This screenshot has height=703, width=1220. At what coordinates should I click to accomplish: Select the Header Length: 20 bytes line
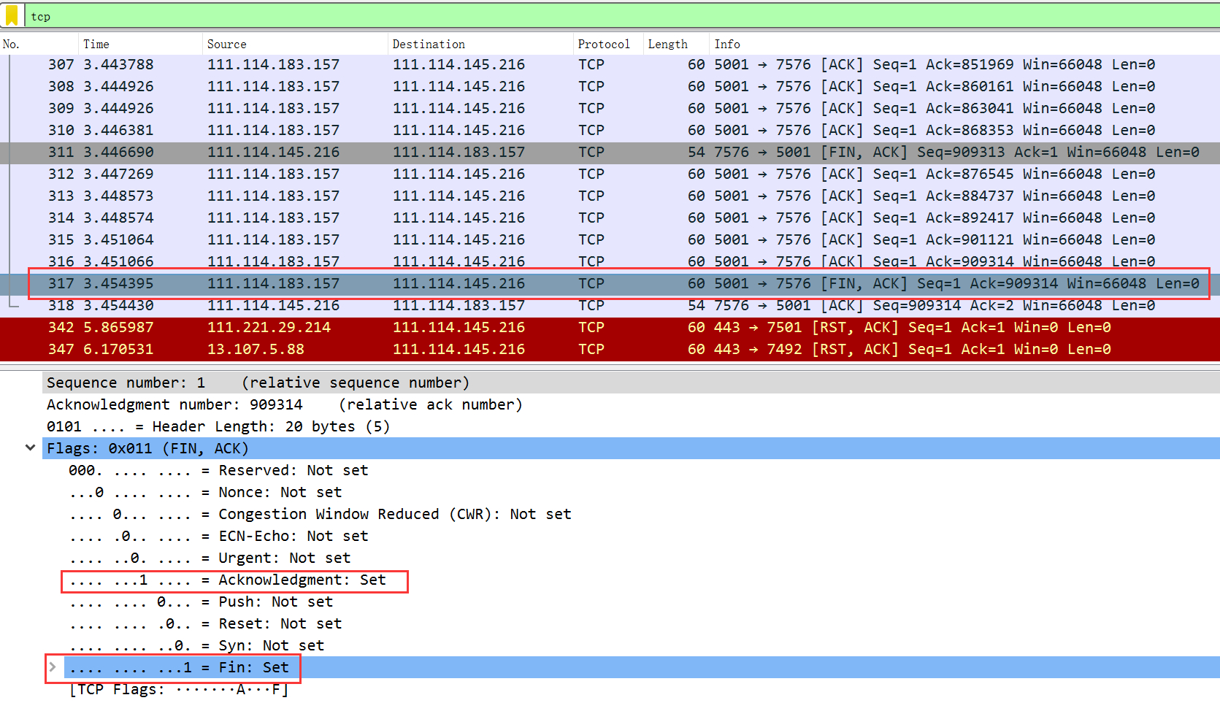(x=218, y=426)
